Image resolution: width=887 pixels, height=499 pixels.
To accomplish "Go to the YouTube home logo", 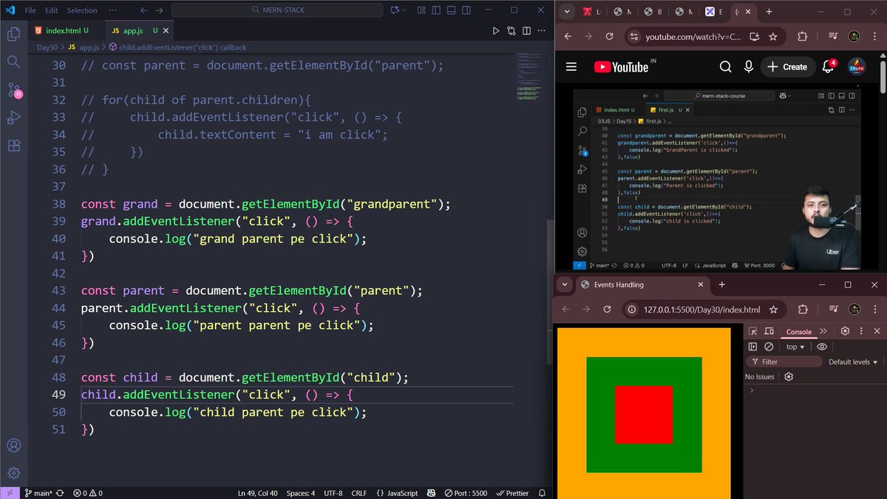I will point(621,67).
